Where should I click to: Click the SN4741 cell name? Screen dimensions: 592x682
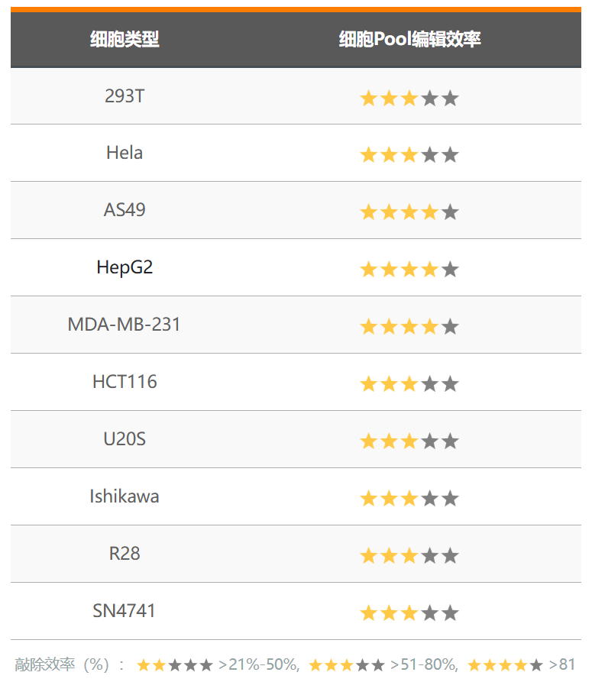[x=125, y=611]
